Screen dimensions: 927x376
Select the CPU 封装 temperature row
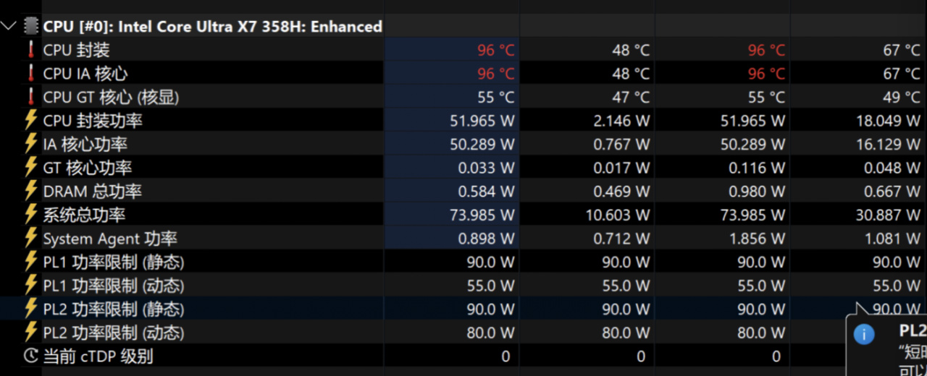click(463, 50)
